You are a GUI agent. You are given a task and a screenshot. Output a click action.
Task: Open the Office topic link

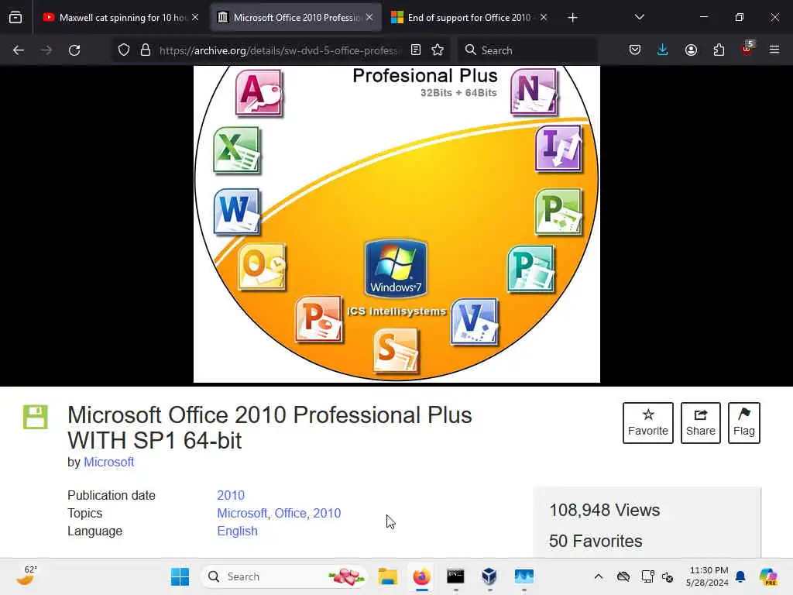[290, 513]
